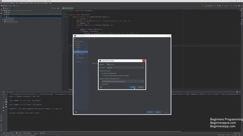Screen dimensions: 243x136
Task: Click OK in Create JAR from Modules dialog
Action: click(133, 87)
